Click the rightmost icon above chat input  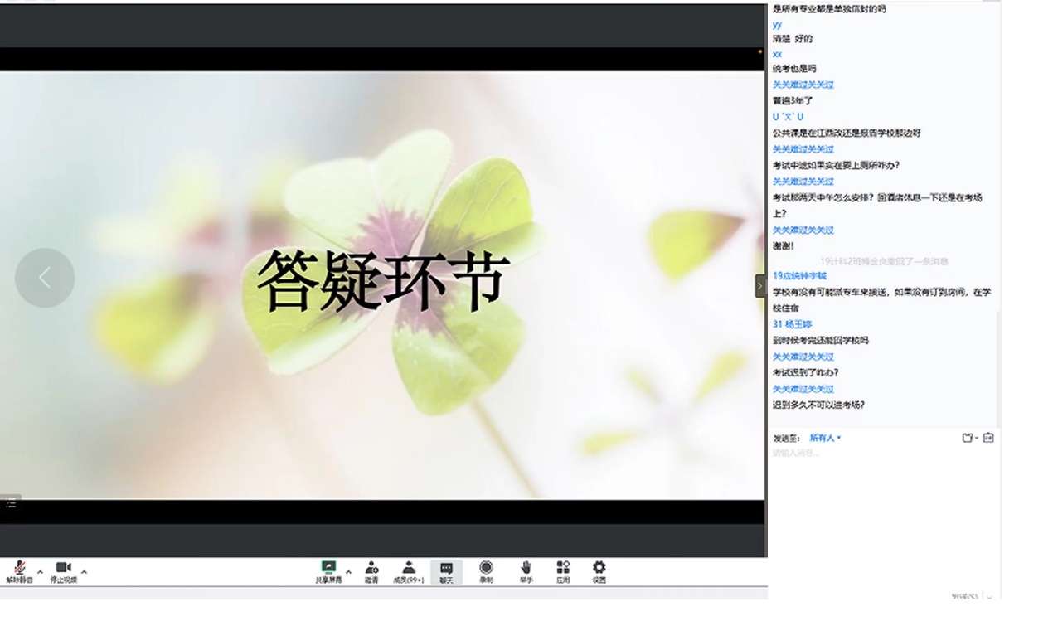988,438
